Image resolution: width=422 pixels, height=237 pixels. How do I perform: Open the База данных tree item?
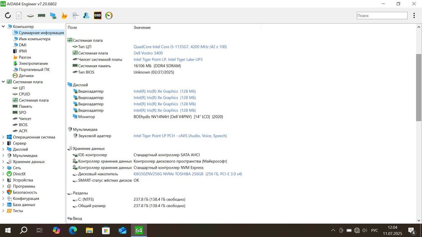[x=21, y=205]
